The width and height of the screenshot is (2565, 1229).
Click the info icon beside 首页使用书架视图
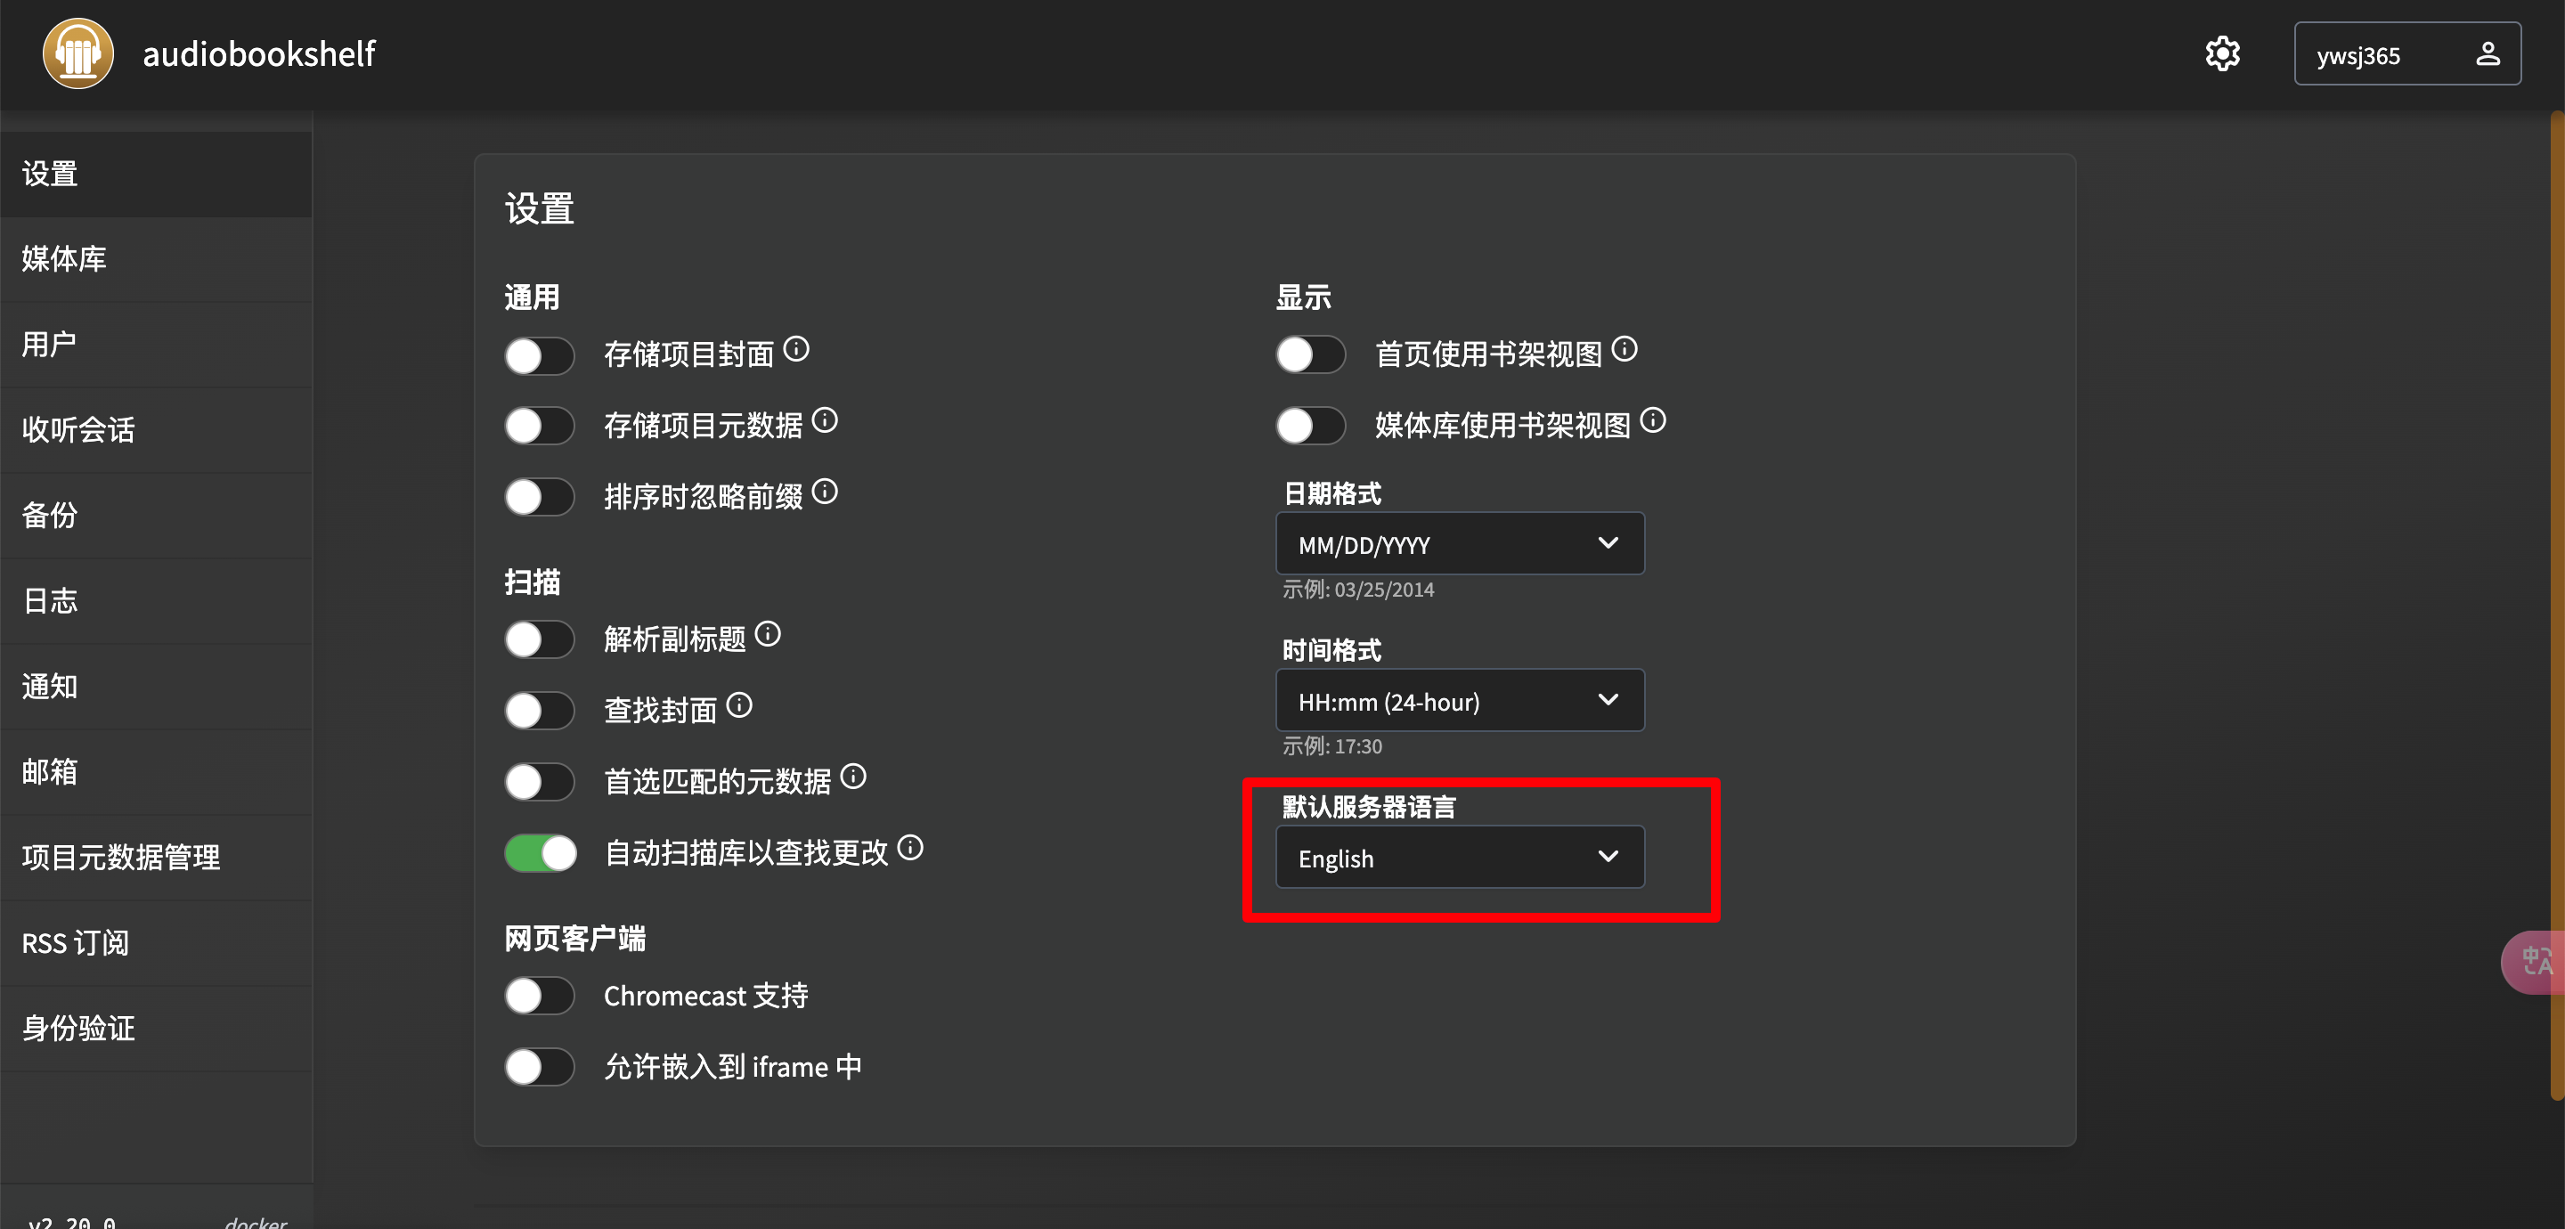pyautogui.click(x=1624, y=348)
